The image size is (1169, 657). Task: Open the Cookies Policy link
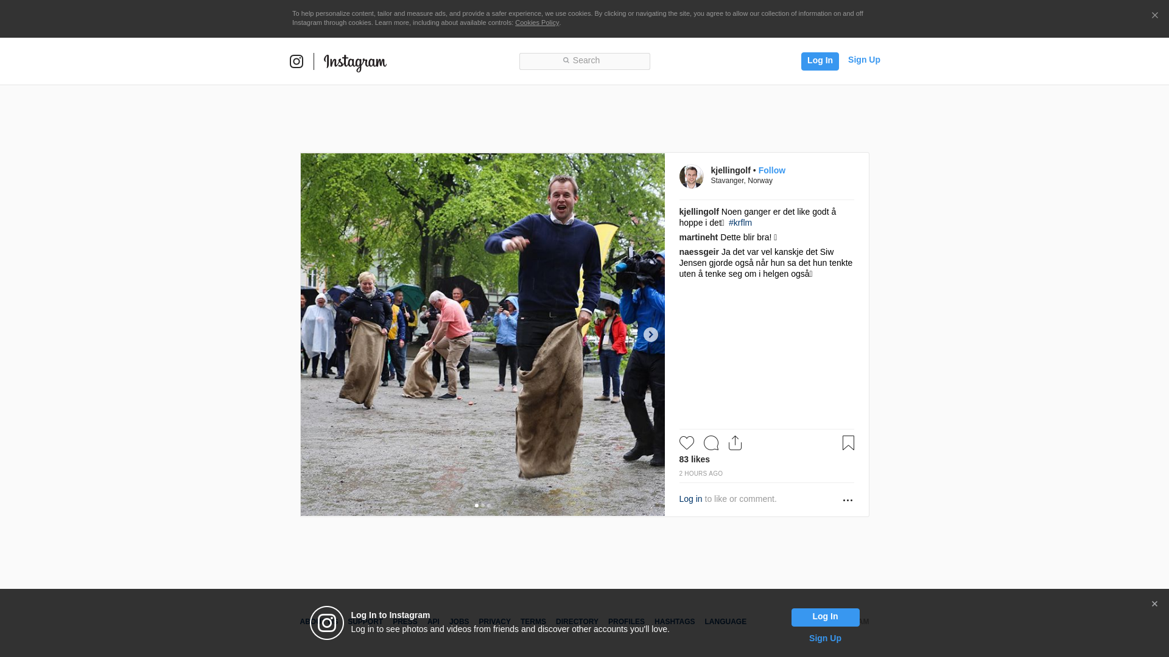point(536,23)
